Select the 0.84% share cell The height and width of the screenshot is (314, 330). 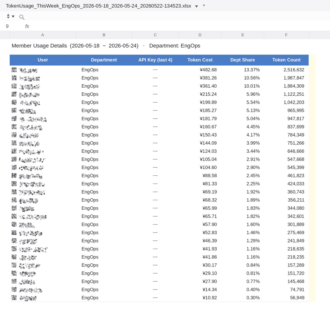pyautogui.click(x=243, y=265)
